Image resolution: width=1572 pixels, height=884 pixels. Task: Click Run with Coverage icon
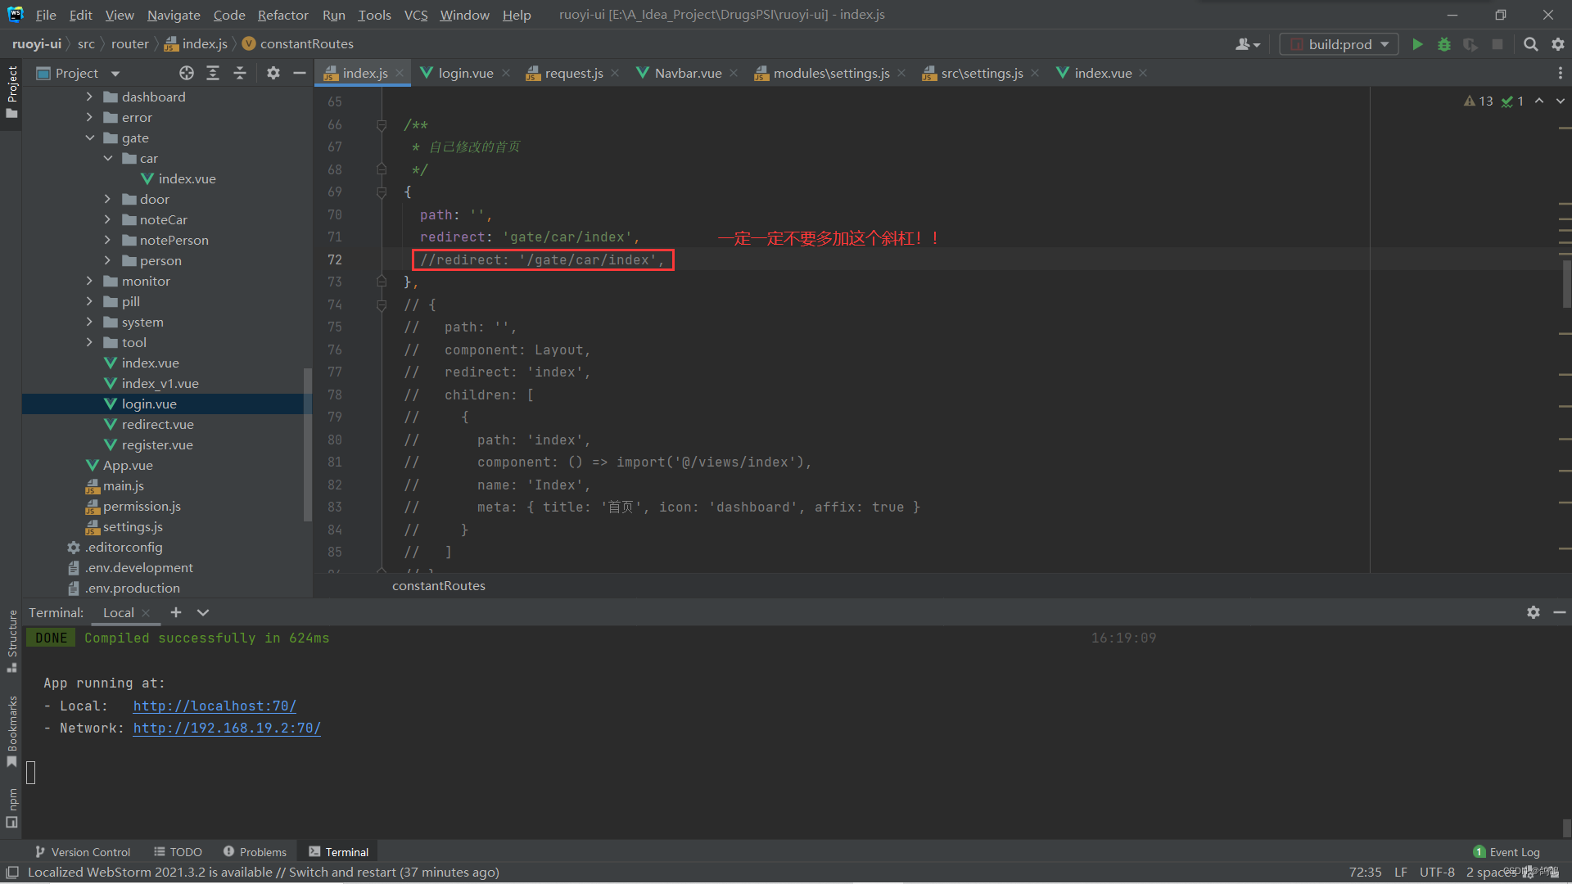pos(1470,44)
